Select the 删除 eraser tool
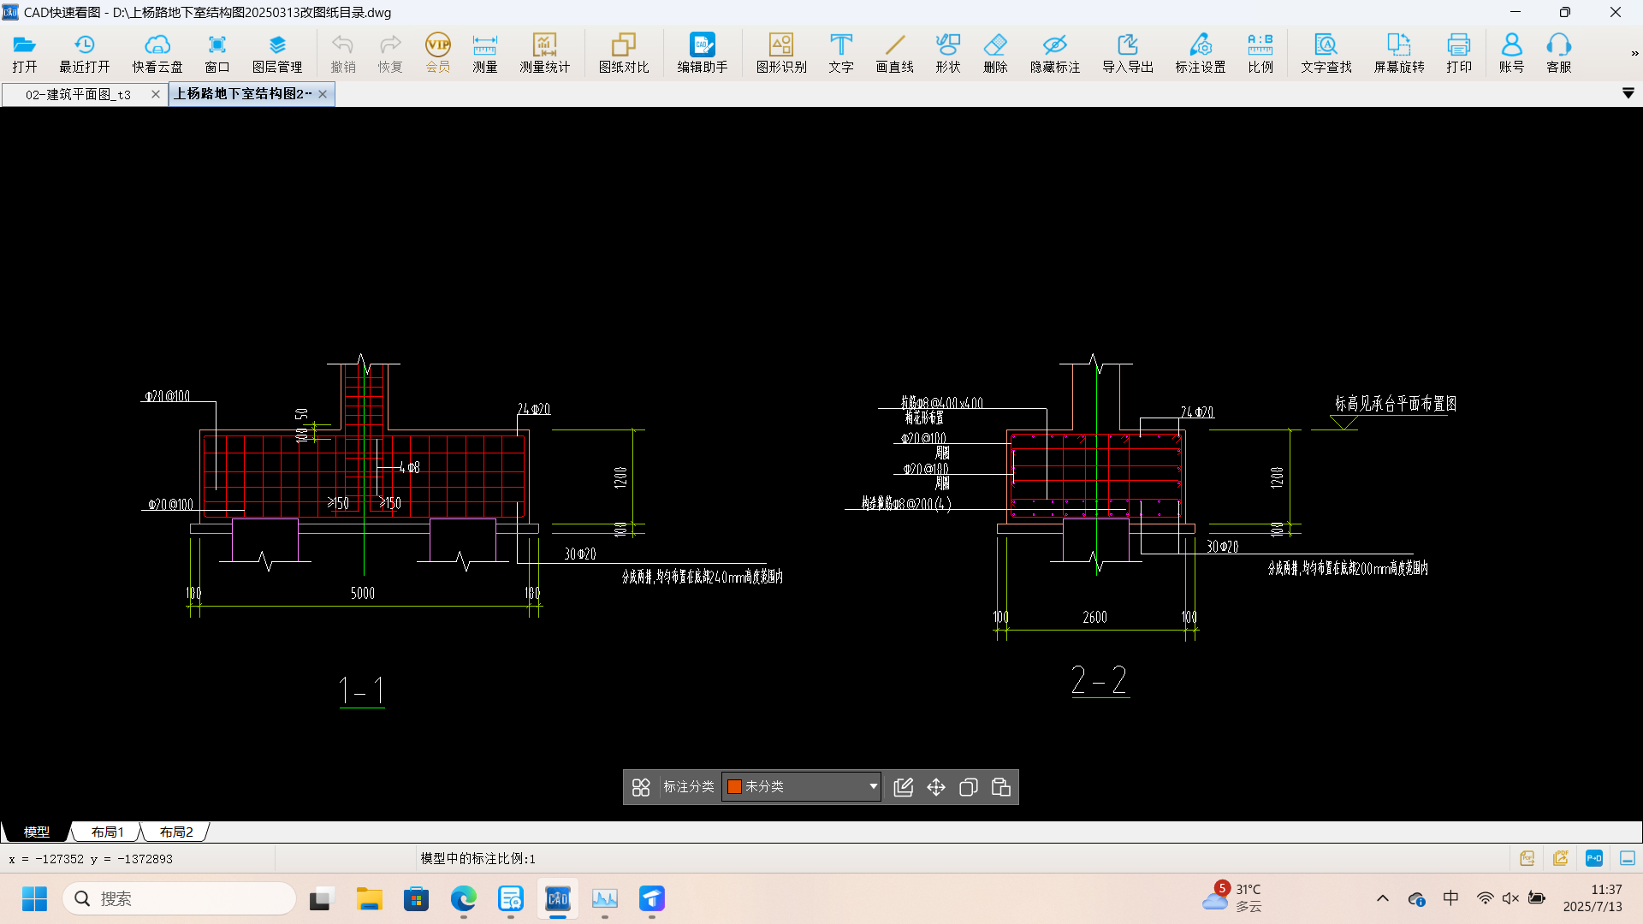The width and height of the screenshot is (1643, 924). pos(994,53)
